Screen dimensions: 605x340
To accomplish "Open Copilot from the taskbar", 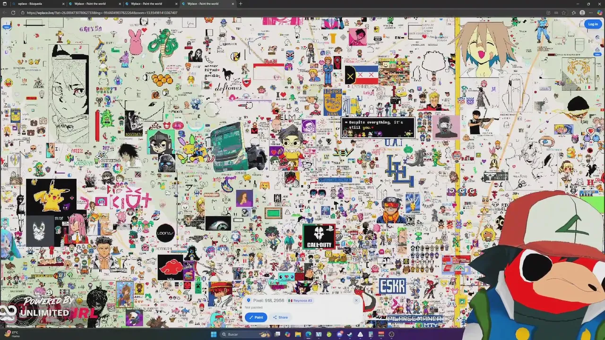I will tap(288, 334).
